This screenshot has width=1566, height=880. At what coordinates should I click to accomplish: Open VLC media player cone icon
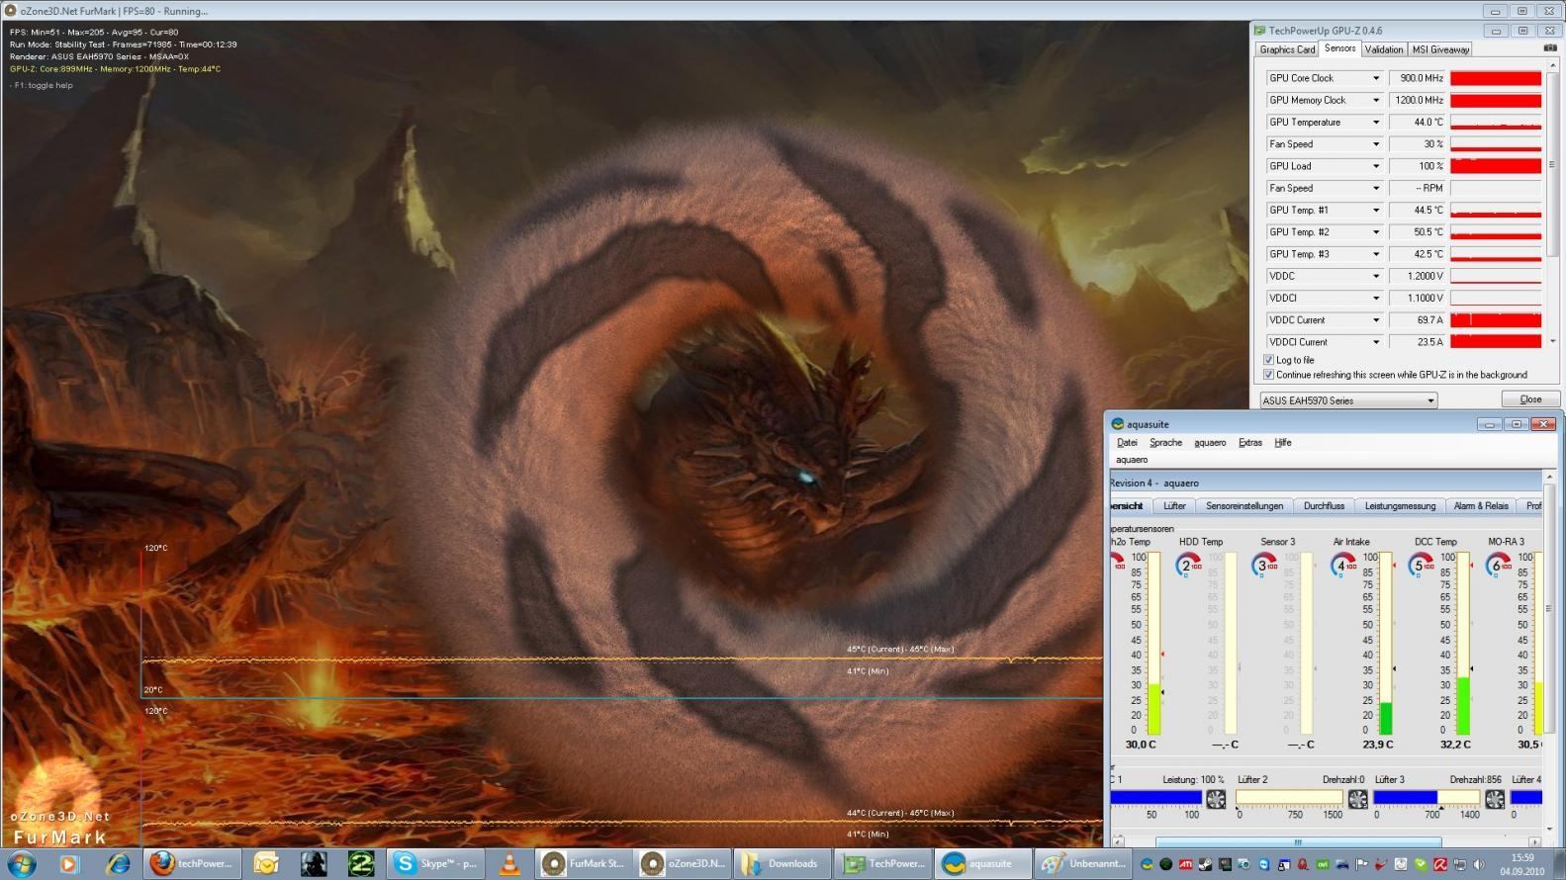509,863
